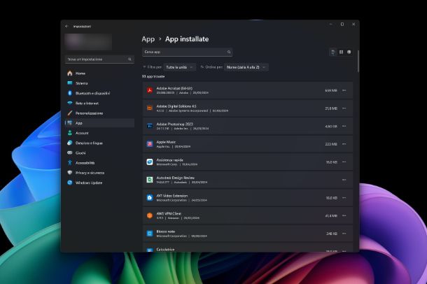This screenshot has height=284, width=427.
Task: Switch to list view layout
Action: pyautogui.click(x=332, y=52)
